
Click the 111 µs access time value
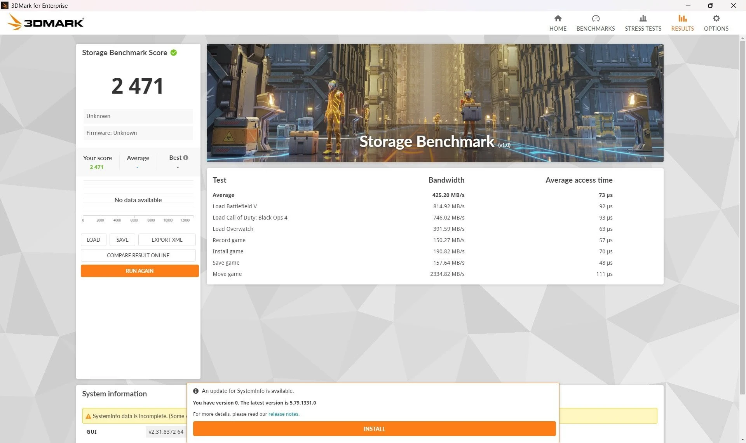point(604,274)
